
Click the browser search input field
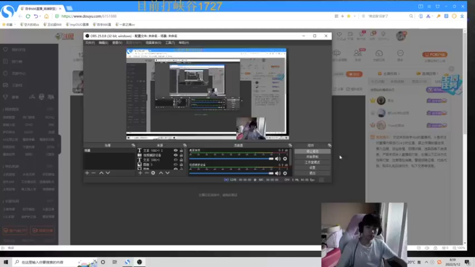pyautogui.click(x=387, y=16)
